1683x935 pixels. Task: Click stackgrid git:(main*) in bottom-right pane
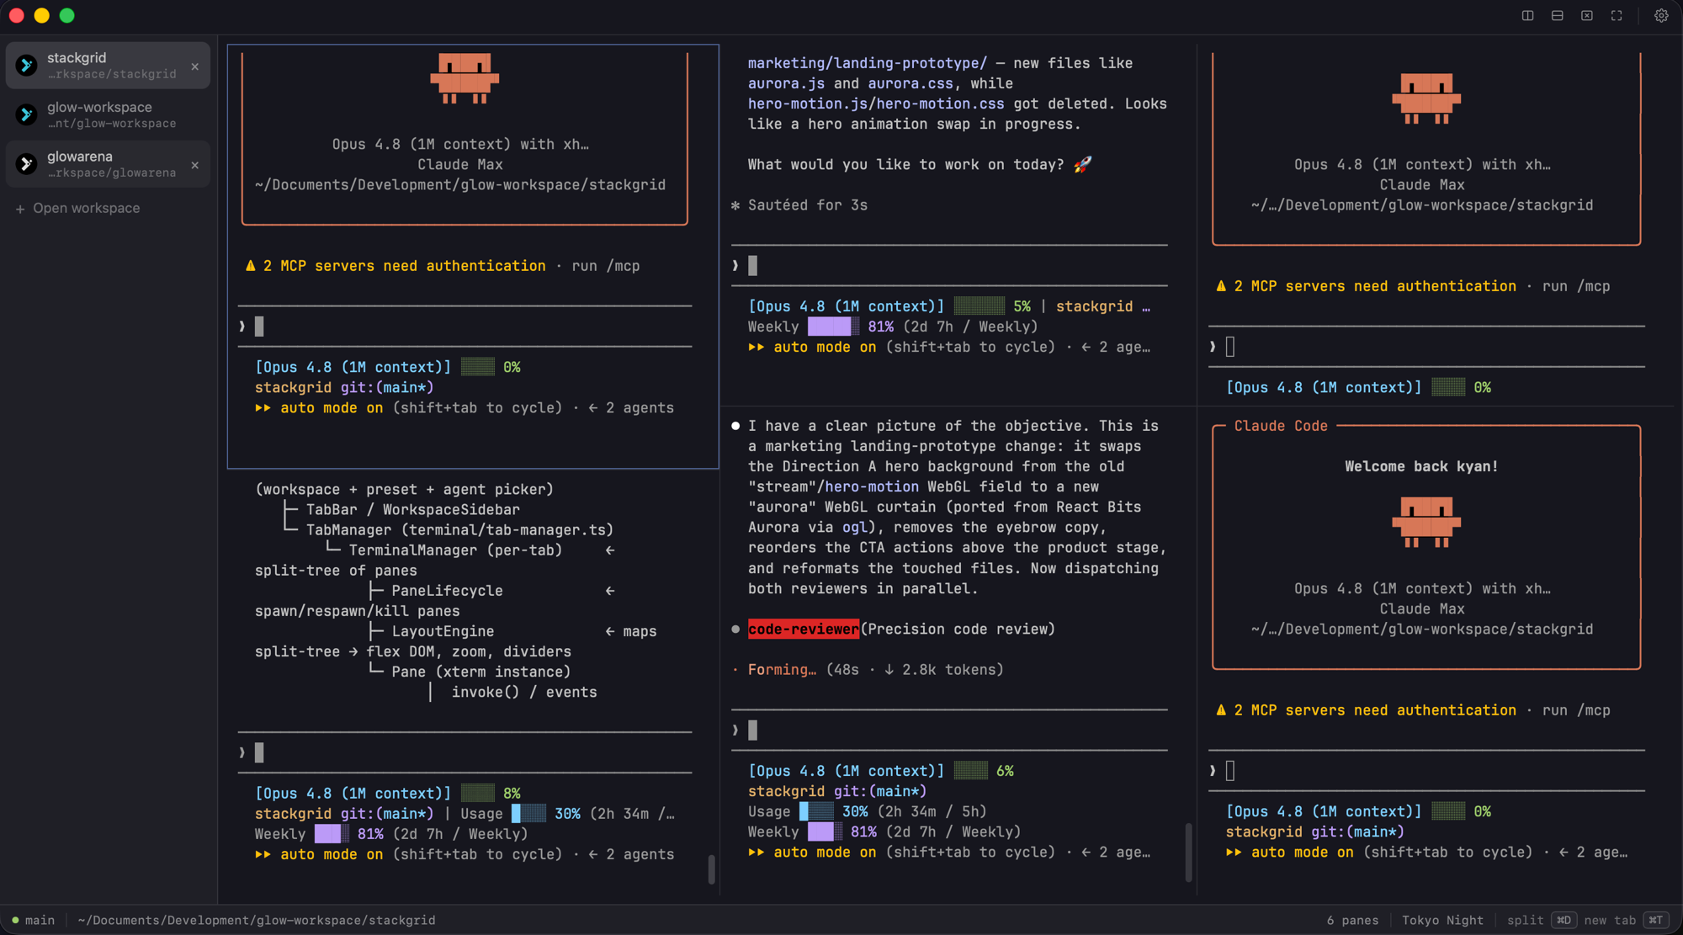1314,831
